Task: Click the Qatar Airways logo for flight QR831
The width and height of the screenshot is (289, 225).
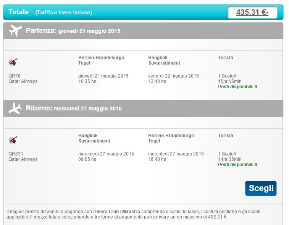Action: pyautogui.click(x=13, y=140)
